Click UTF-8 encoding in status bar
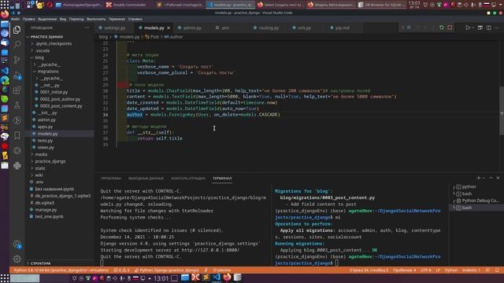 [x=425, y=270]
